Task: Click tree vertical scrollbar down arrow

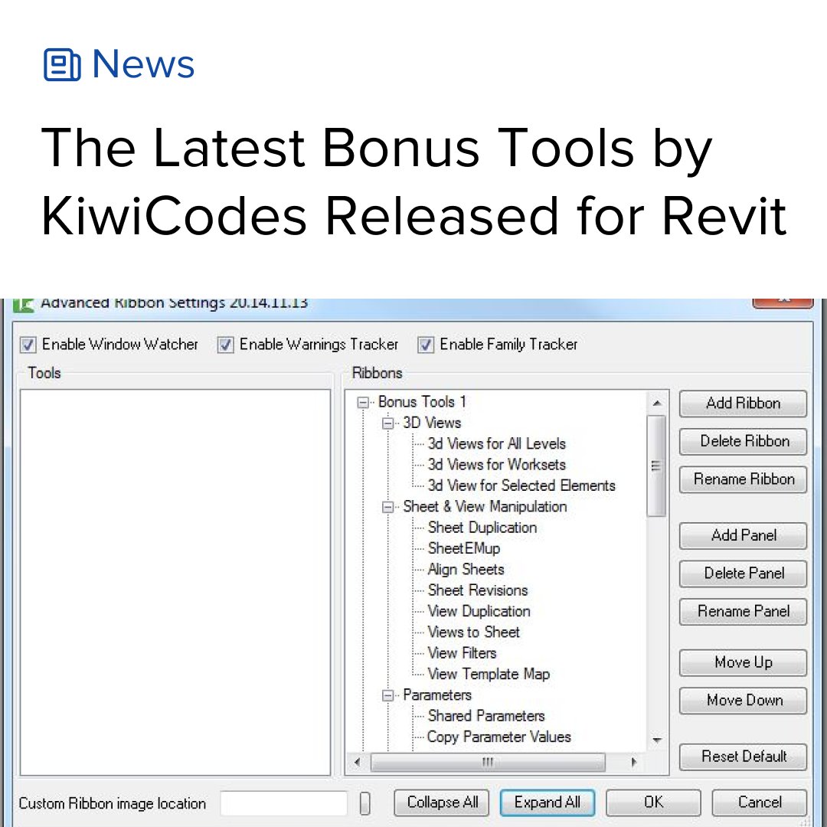Action: point(657,740)
